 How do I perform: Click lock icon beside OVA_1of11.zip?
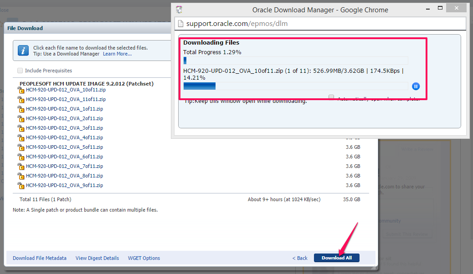coord(21,109)
